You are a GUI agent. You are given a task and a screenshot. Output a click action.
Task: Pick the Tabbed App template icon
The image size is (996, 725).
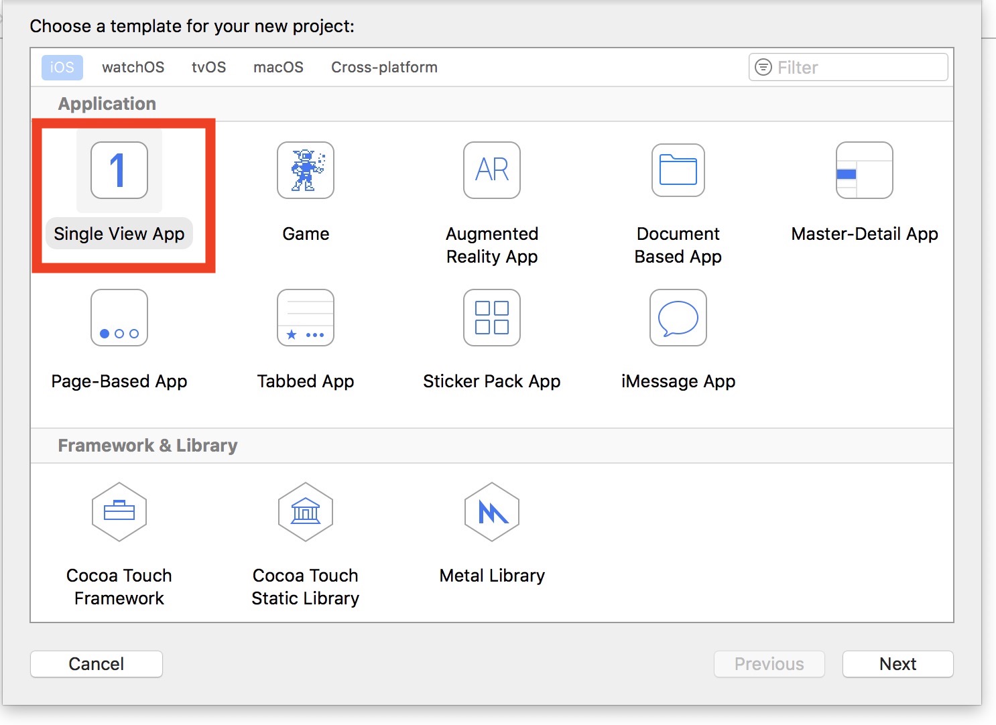coord(306,318)
